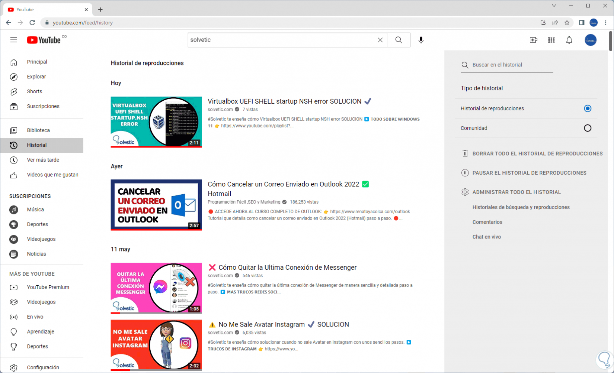Open Suscripciones in sidebar
The height and width of the screenshot is (373, 614).
coord(42,106)
